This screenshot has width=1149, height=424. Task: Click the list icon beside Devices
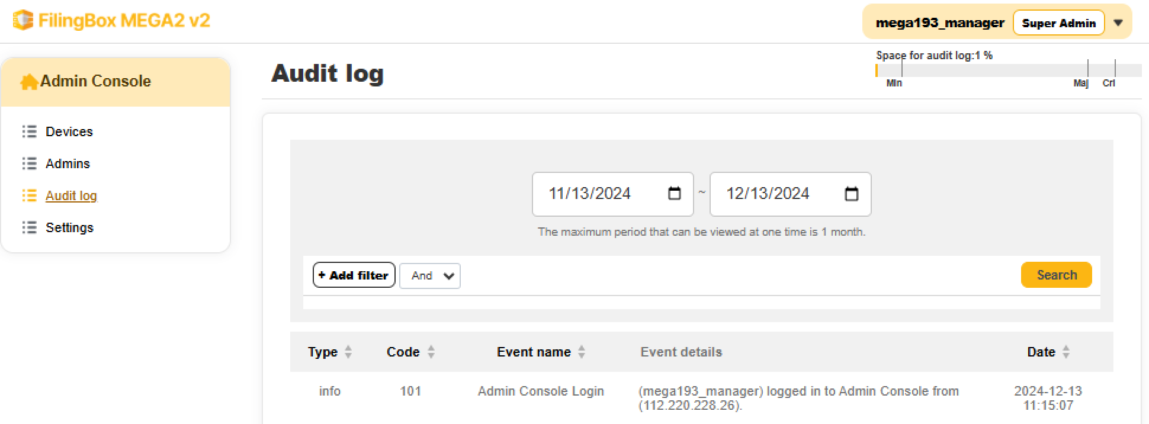(x=29, y=131)
